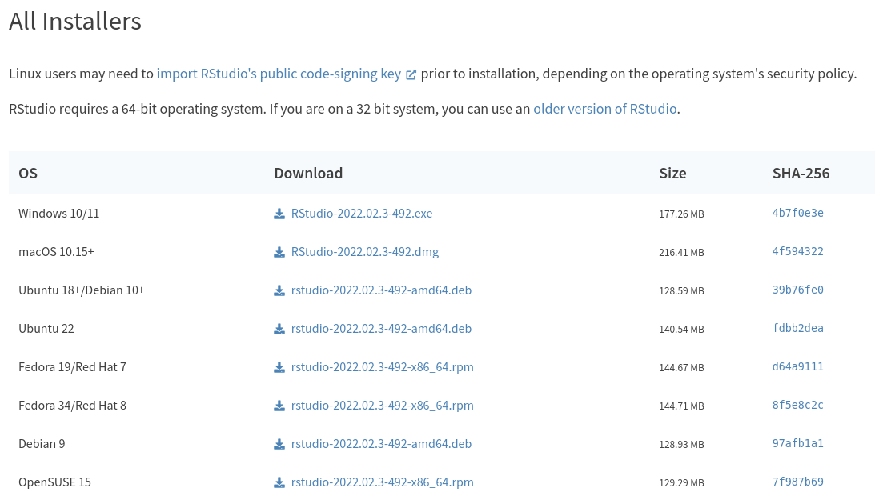Open the older version of RStudio link
This screenshot has height=504, width=875.
click(x=605, y=109)
